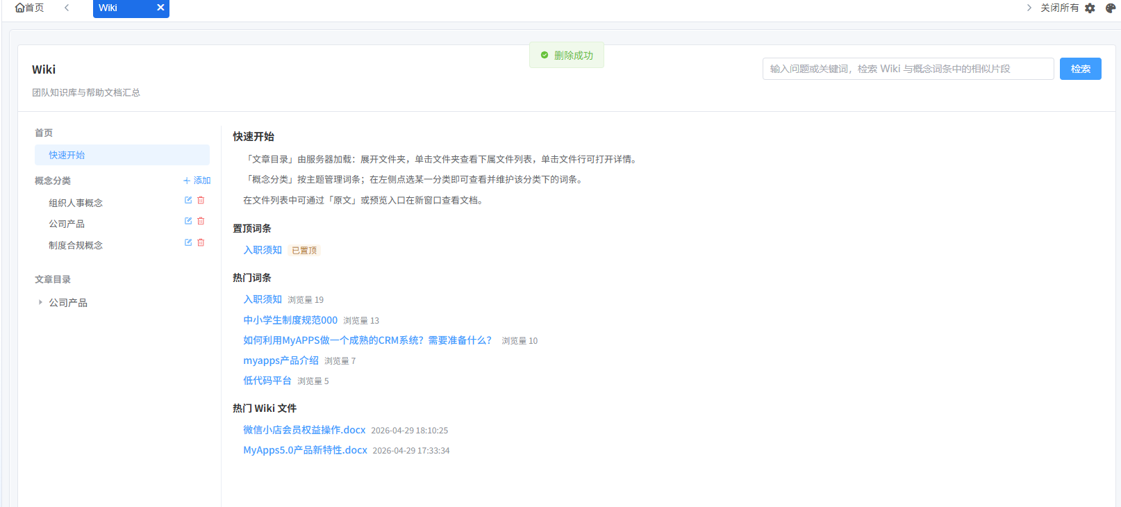
Task: Click the 团队知识库与帮助文档汇总 subtitle
Action: [x=86, y=92]
